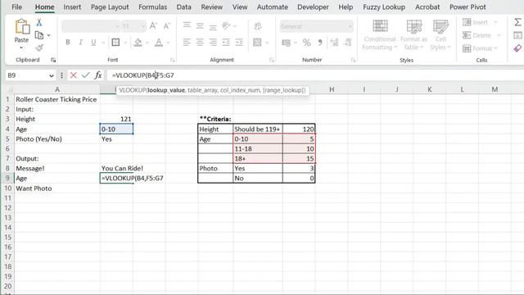Open the Name Box dropdown
The width and height of the screenshot is (524, 295).
(x=51, y=75)
